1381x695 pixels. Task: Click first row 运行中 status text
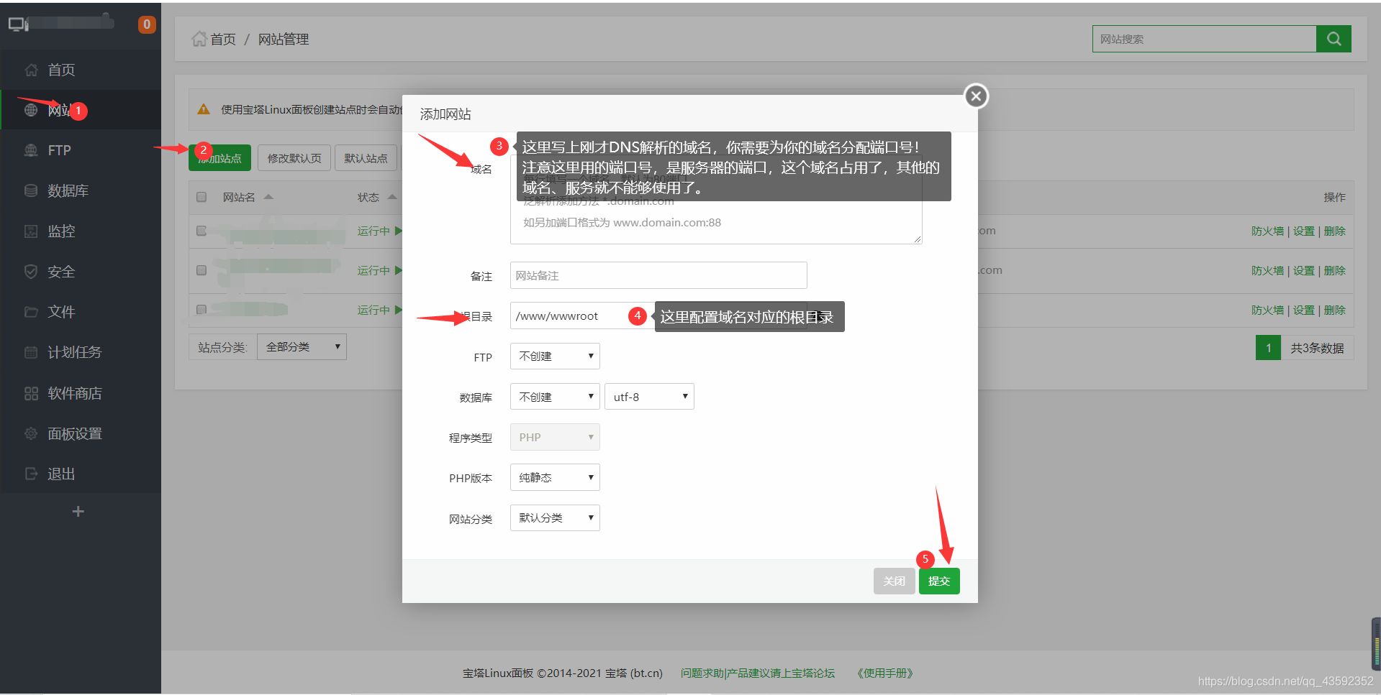[x=373, y=231]
